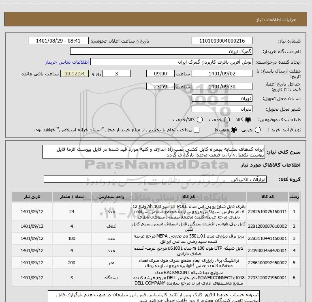Select product code 2233120071960001

[267, 278]
